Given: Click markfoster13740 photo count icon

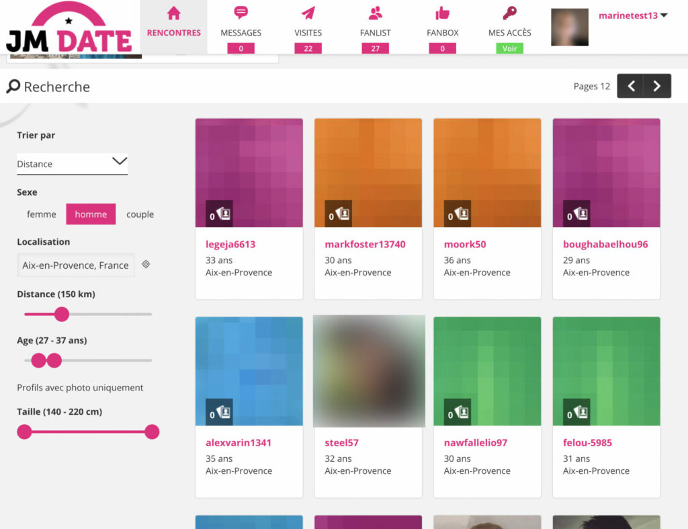Looking at the screenshot, I should (339, 214).
